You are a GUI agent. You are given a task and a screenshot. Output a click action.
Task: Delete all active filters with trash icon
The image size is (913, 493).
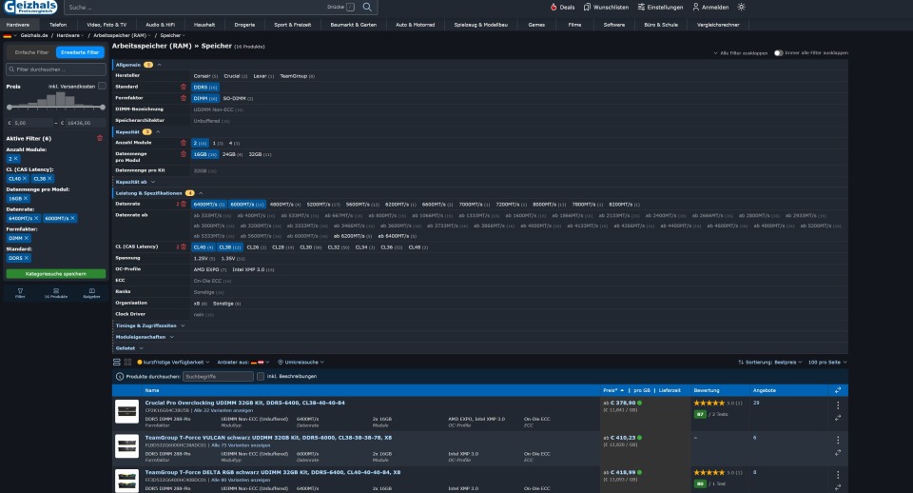tap(100, 138)
